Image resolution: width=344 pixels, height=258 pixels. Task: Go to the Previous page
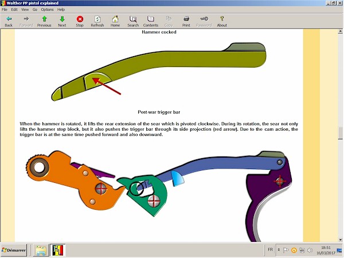click(44, 21)
